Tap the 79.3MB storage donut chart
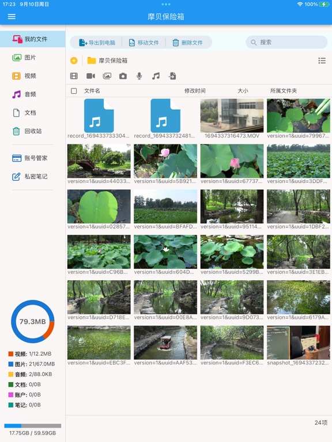The image size is (332, 442). click(33, 321)
